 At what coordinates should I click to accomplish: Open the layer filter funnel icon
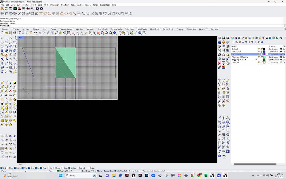[x=253, y=42]
